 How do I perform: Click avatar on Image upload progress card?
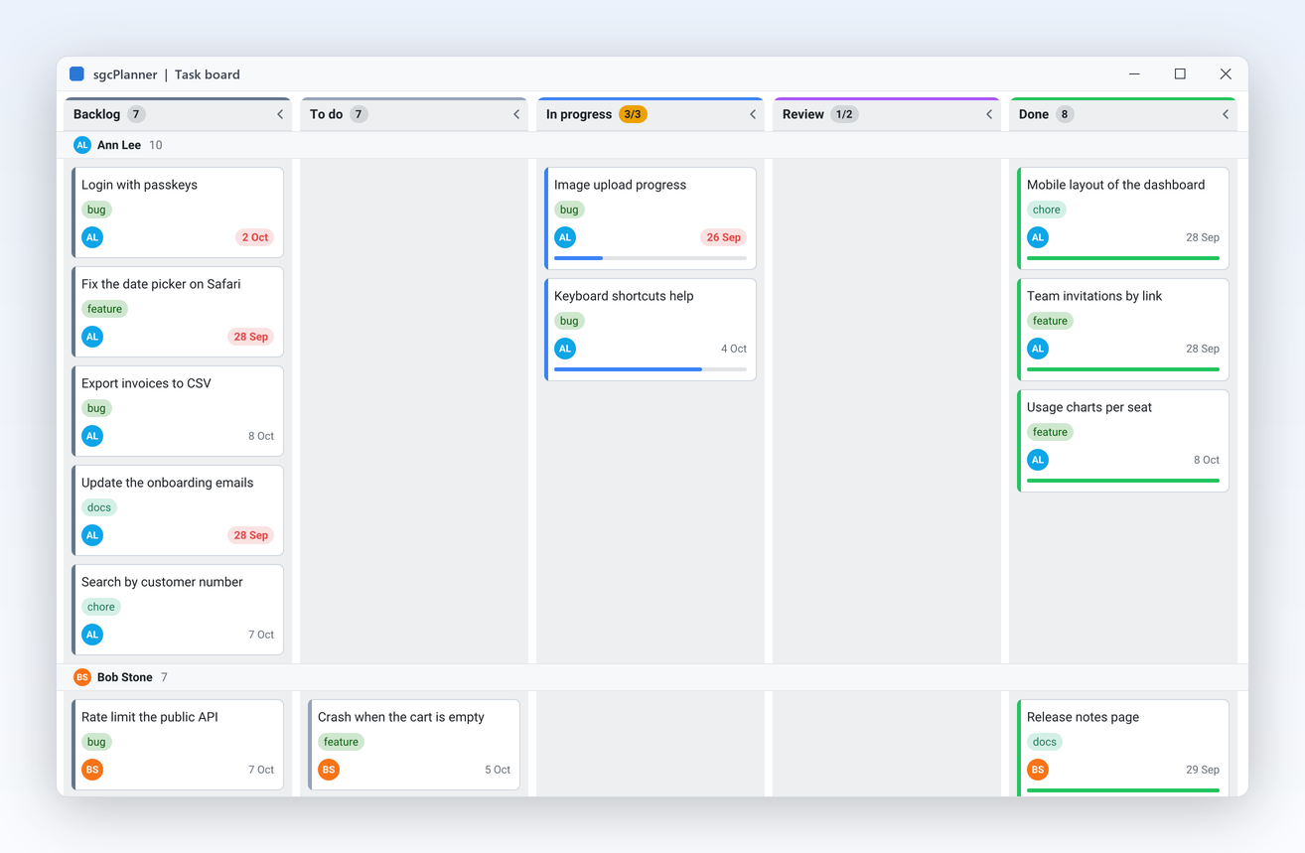click(565, 237)
